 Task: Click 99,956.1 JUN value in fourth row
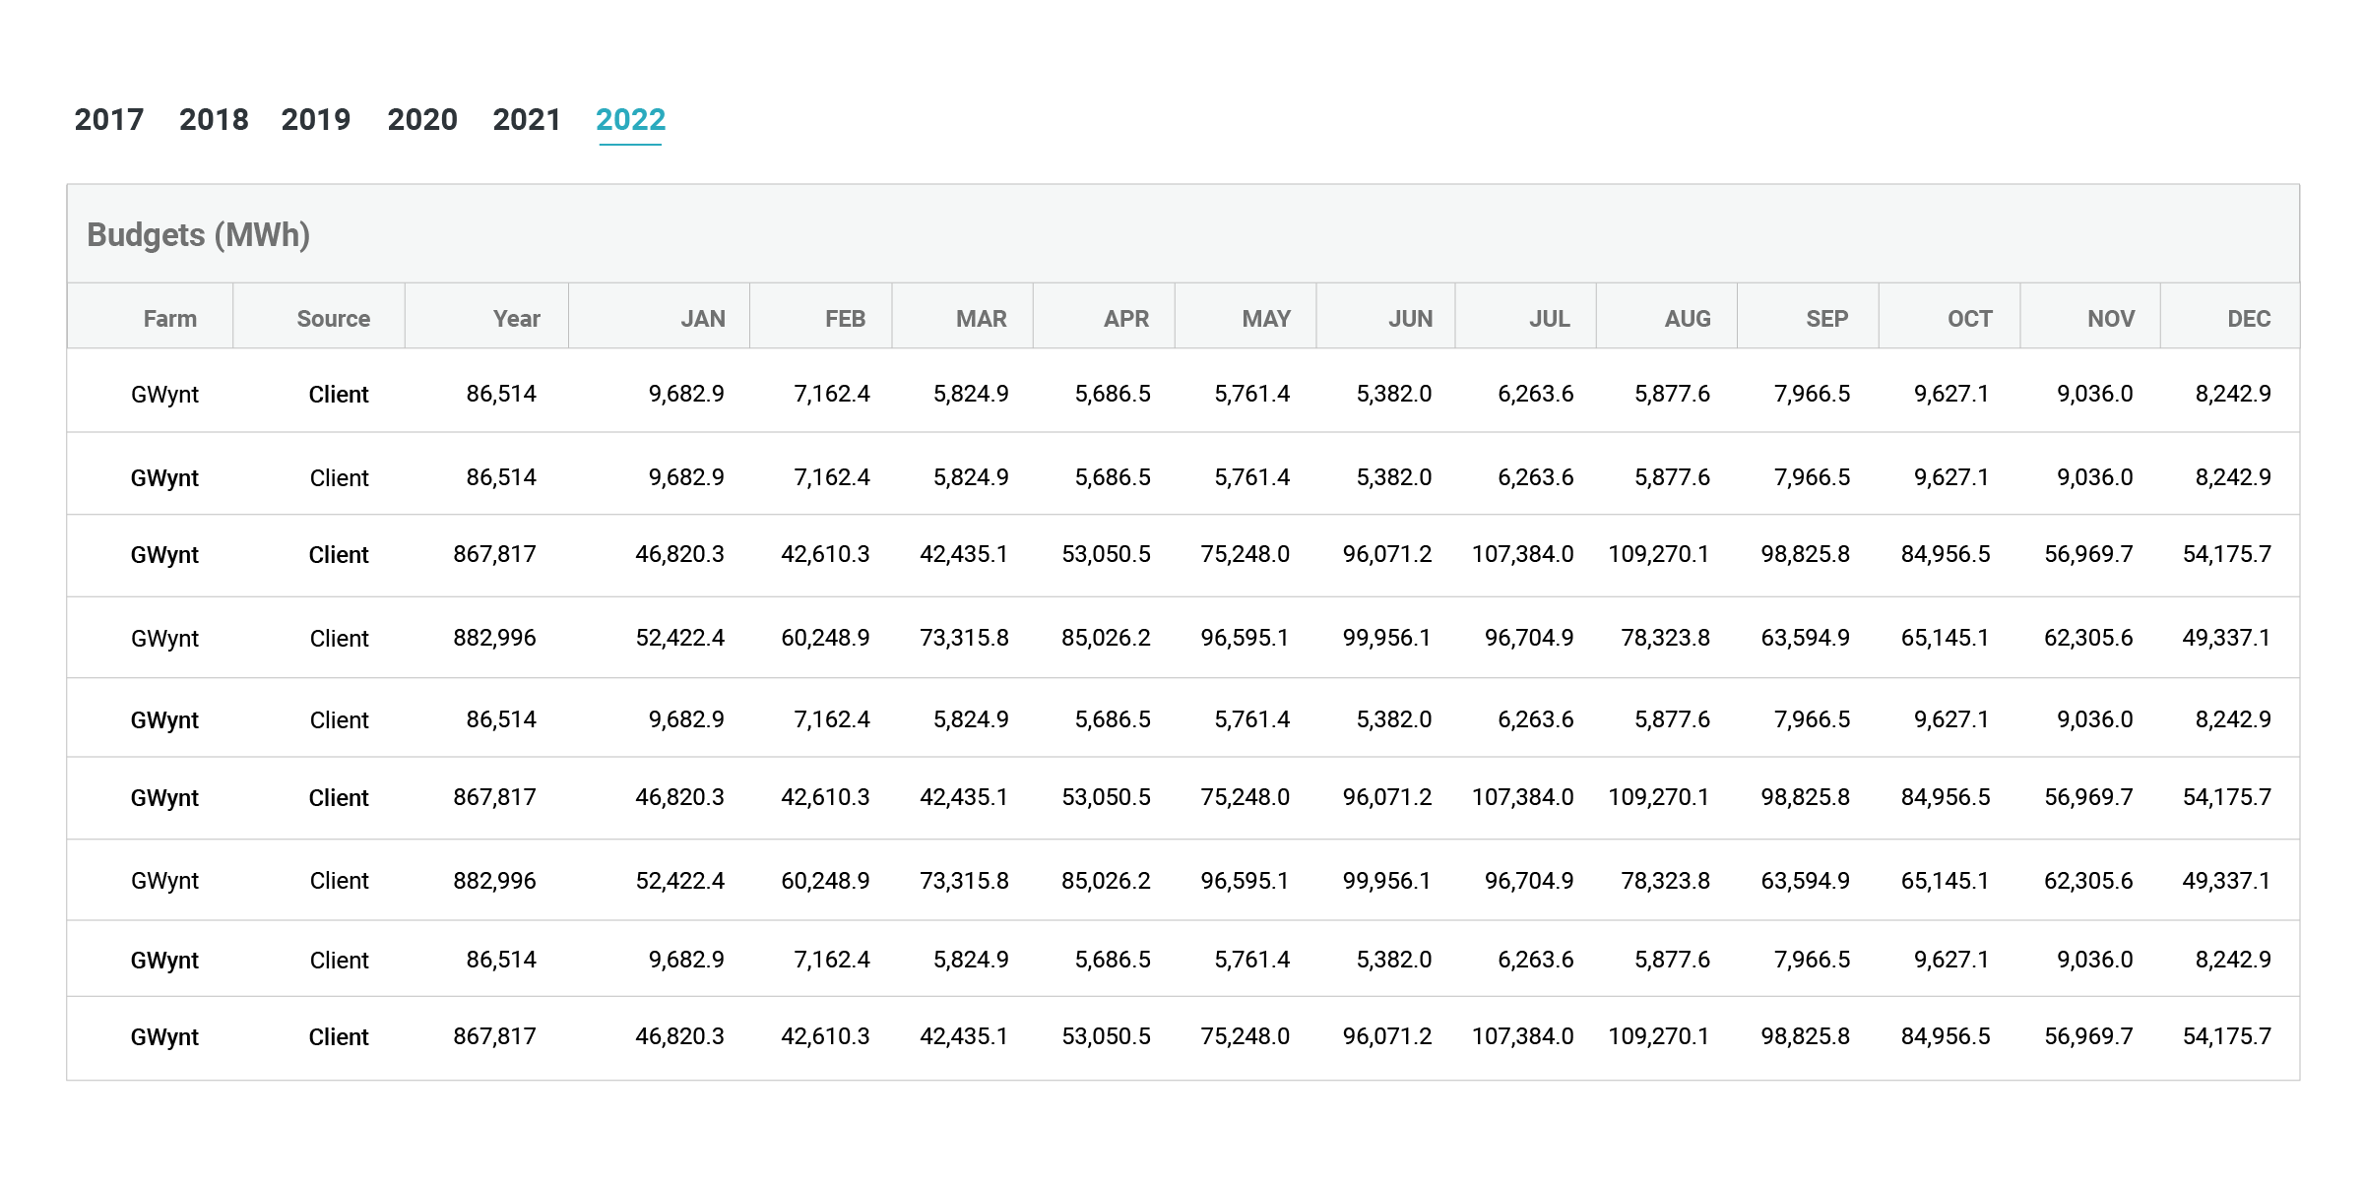pos(1386,638)
